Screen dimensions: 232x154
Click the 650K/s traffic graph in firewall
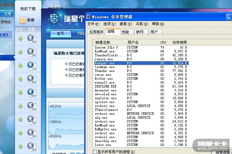pyautogui.click(x=66, y=142)
